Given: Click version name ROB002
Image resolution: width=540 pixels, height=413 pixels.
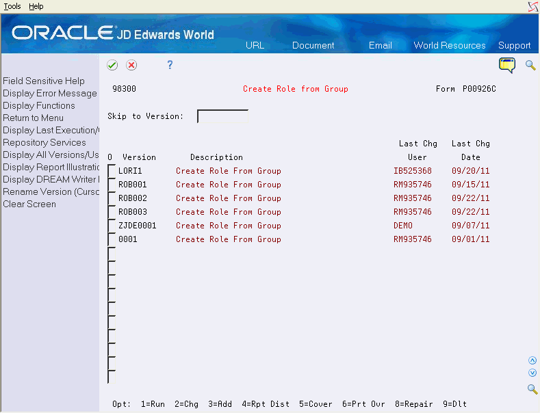Looking at the screenshot, I should 133,198.
